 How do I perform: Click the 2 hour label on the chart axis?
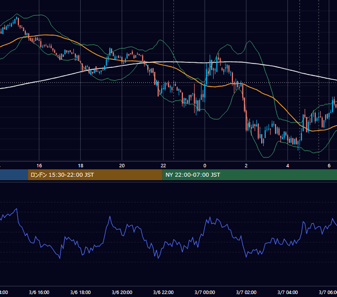pyautogui.click(x=246, y=166)
